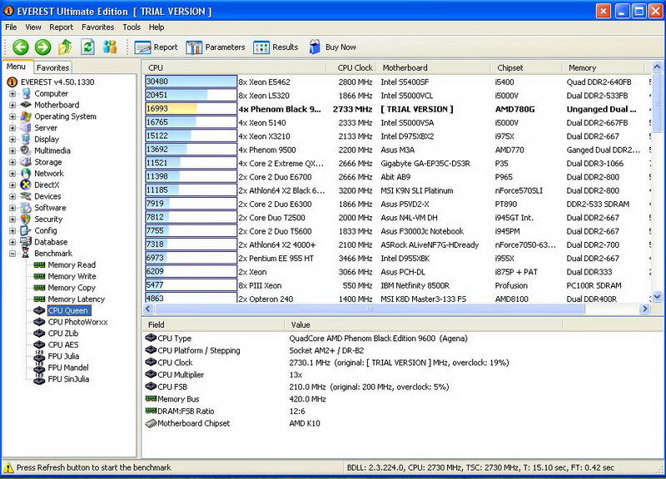Switch to the Favorites tab
The height and width of the screenshot is (479, 666).
click(x=52, y=67)
